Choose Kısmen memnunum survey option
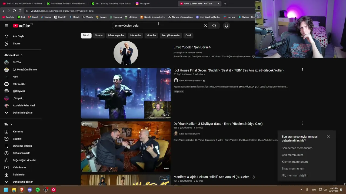346x194 pixels. click(x=295, y=162)
